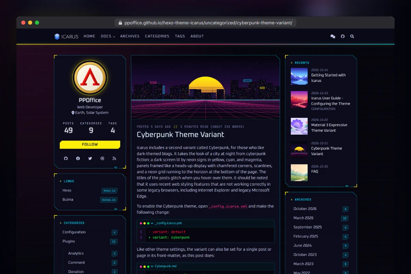This screenshot has width=411, height=274.
Task: Click the PPOffice avatar image
Action: 90,78
